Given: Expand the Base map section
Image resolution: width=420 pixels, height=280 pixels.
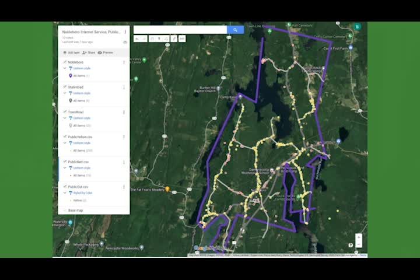Looking at the screenshot, I should click(65, 211).
